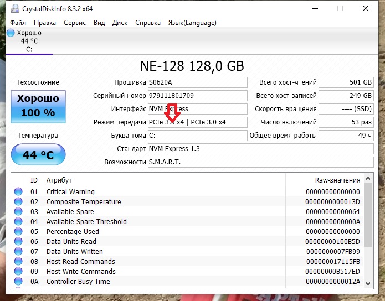Viewport: 385px width, 301px height.
Task: Select the C: disk status orb at top
Action: pyautogui.click(x=11, y=33)
